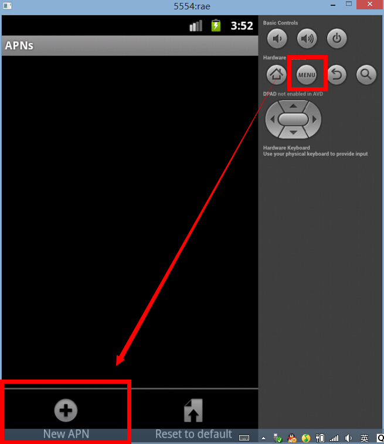Open the Windows taskbar volume speaker icon
Image resolution: width=384 pixels, height=444 pixels.
pyautogui.click(x=348, y=438)
